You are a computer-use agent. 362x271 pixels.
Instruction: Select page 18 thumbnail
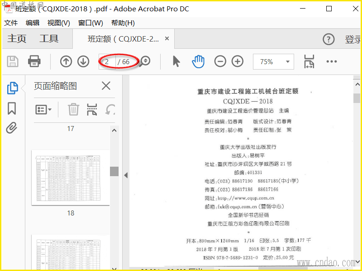coord(71,178)
